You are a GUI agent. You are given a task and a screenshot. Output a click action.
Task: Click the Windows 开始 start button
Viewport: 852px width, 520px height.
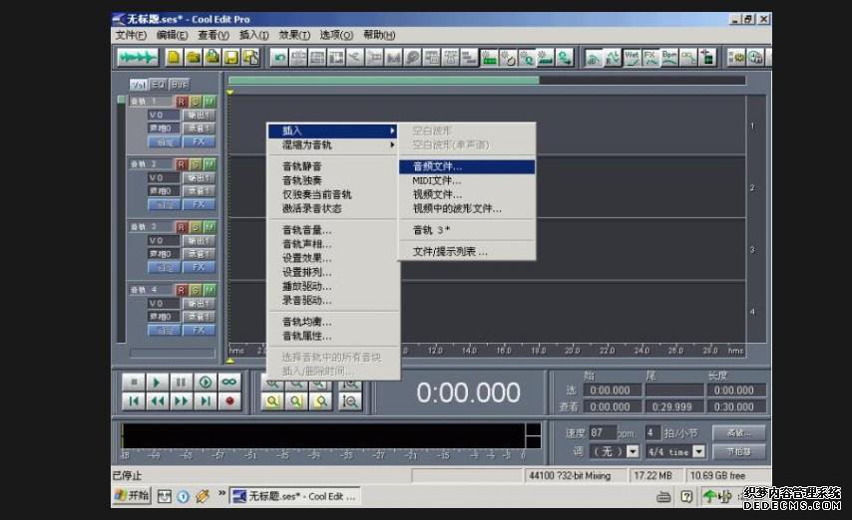(132, 495)
